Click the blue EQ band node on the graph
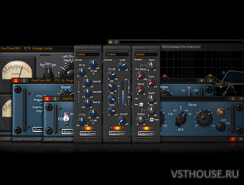Viewport: 244px width, 185px height. [224, 73]
